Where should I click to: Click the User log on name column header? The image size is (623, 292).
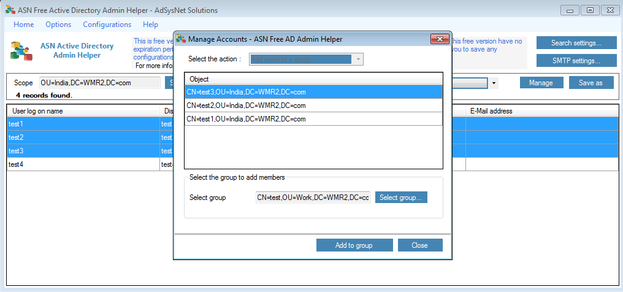coord(83,111)
